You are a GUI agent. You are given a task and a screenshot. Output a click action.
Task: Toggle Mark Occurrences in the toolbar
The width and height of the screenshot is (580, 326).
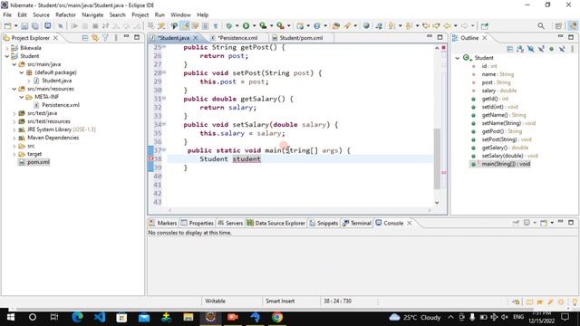[x=185, y=26]
